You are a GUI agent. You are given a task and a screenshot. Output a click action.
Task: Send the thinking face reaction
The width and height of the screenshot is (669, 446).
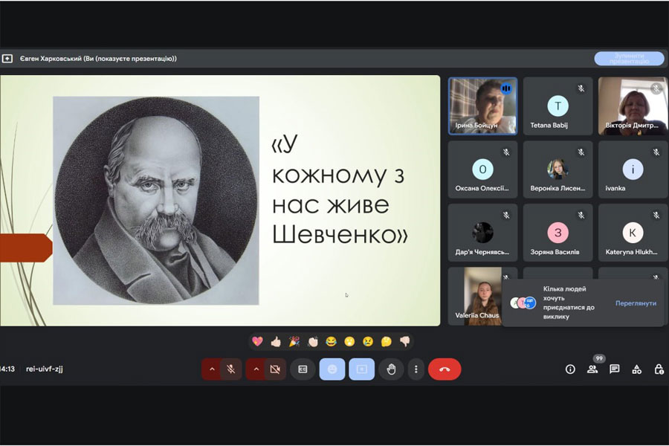(386, 341)
